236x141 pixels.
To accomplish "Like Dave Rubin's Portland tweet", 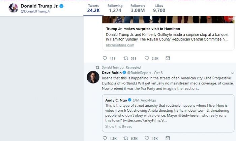I will coord(147,138).
